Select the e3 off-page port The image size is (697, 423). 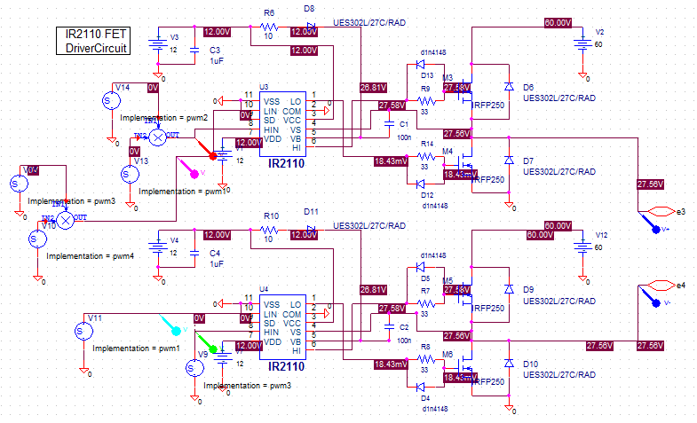click(661, 212)
